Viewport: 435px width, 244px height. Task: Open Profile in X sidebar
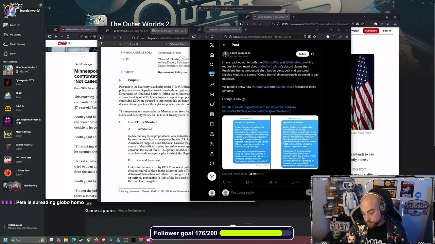(x=212, y=154)
